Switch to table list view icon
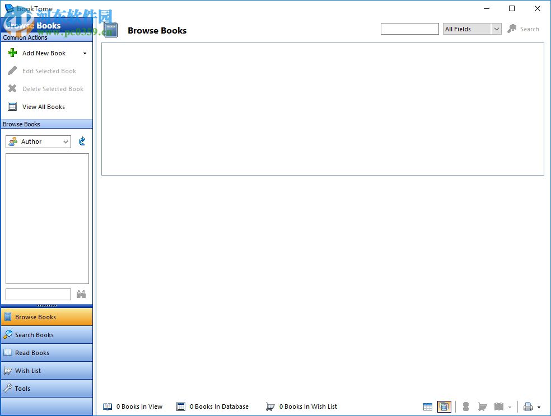This screenshot has height=416, width=551. [x=428, y=407]
